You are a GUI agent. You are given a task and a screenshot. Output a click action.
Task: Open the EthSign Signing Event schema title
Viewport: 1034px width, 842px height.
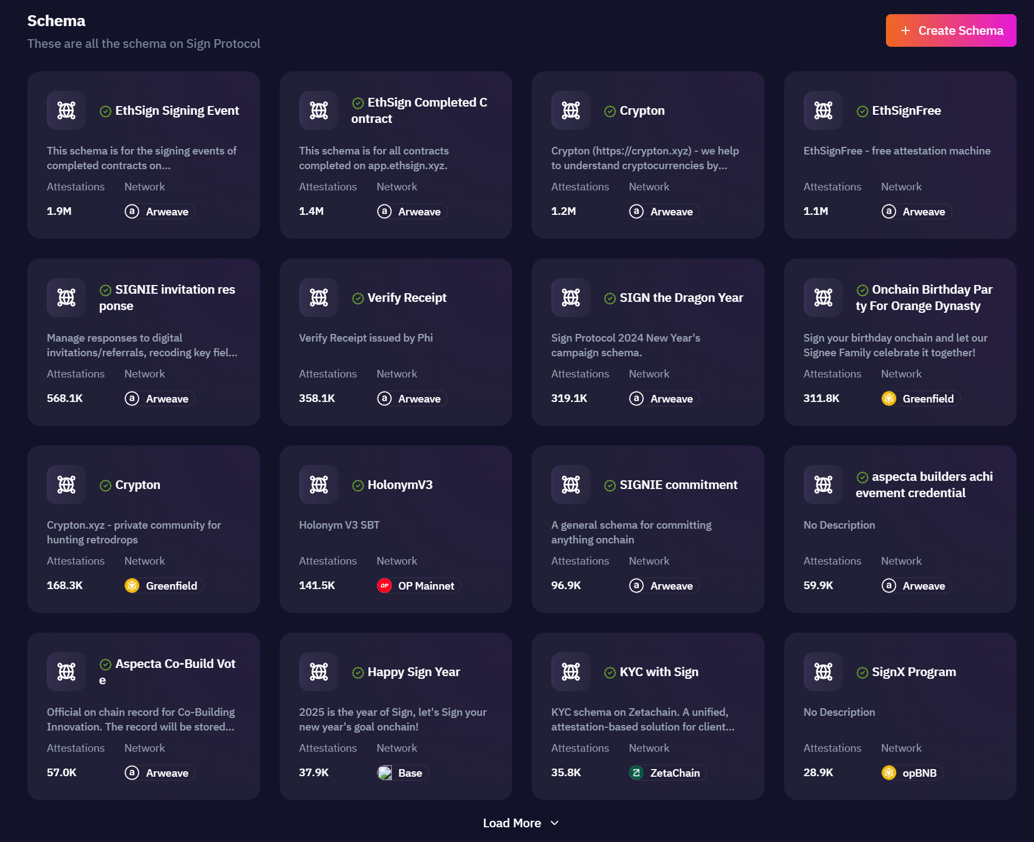177,110
